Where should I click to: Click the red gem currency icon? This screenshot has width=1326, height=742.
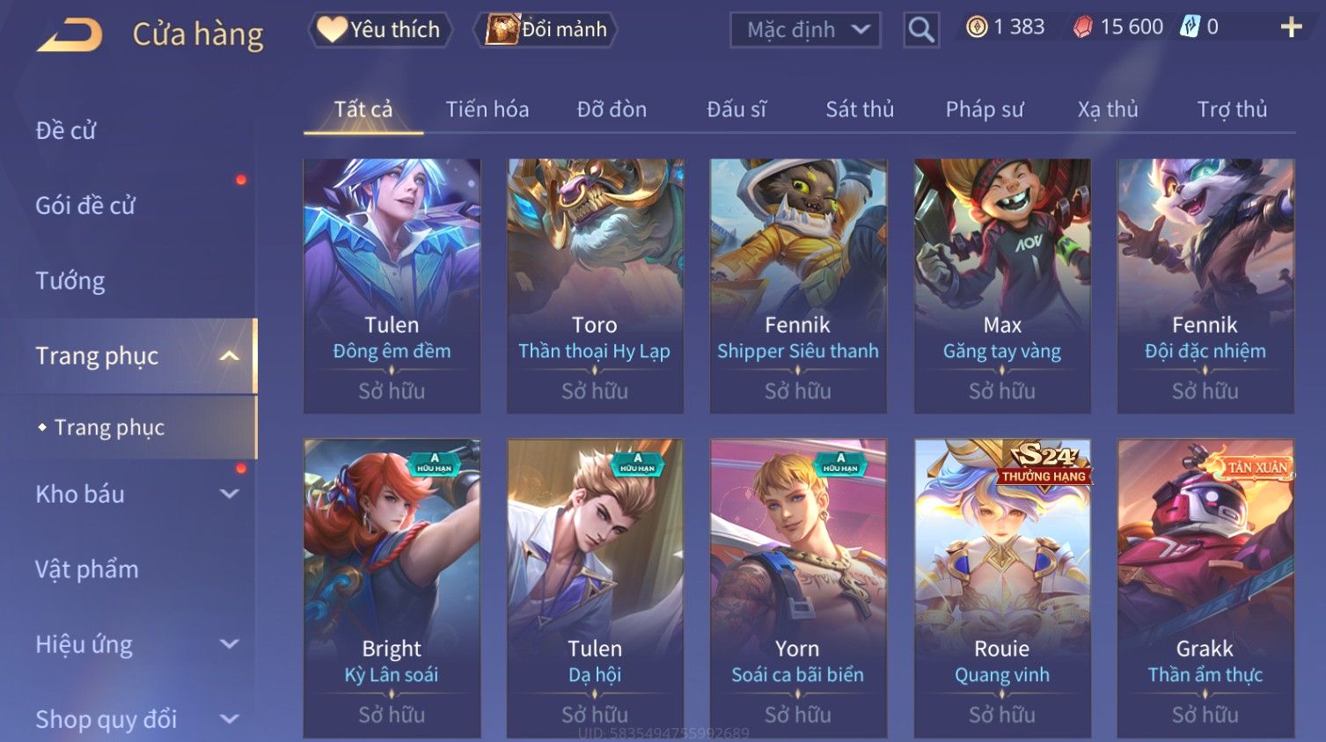pos(1083,27)
